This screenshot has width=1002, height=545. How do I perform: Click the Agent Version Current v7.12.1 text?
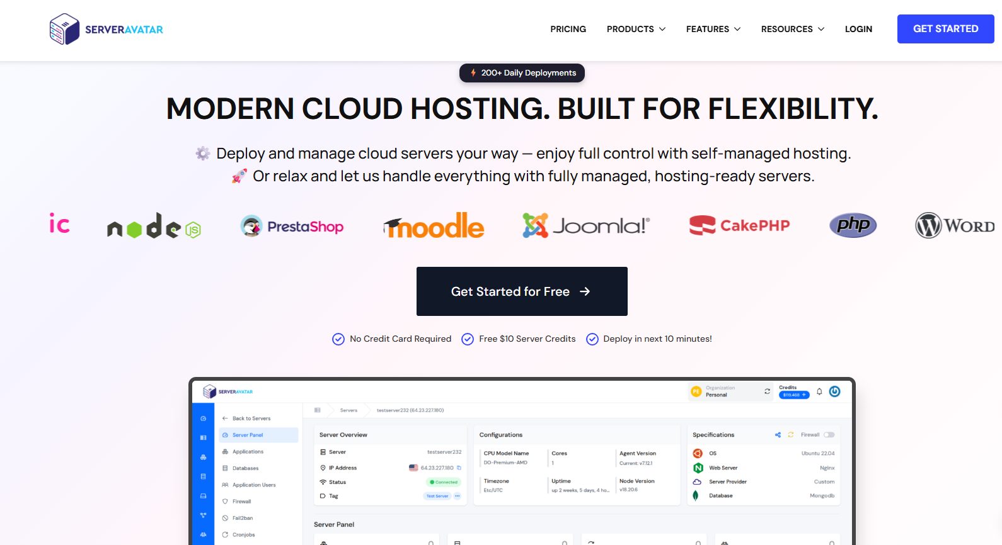point(636,463)
